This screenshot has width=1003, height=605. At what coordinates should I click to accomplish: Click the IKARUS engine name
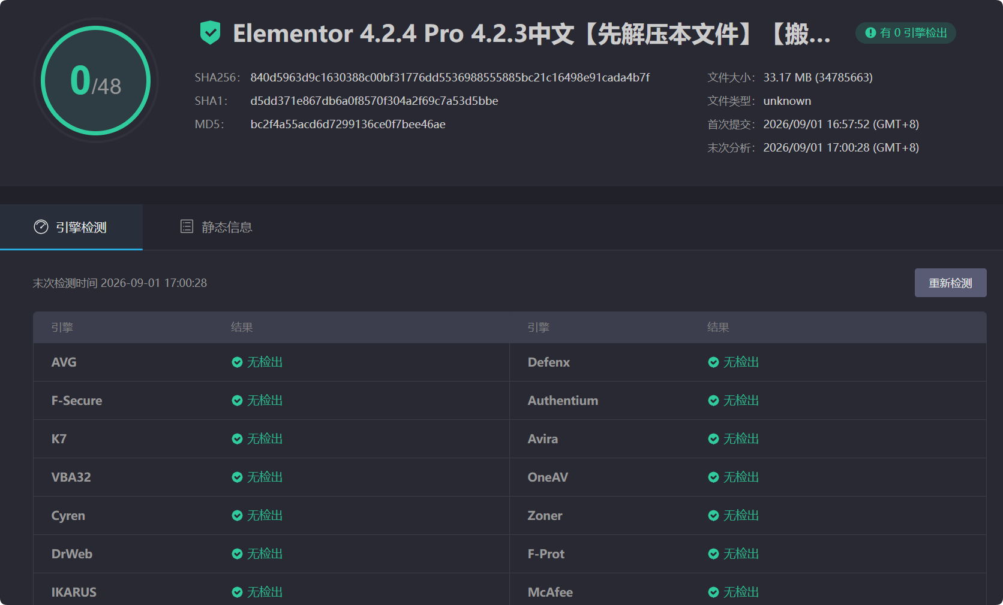pos(74,592)
